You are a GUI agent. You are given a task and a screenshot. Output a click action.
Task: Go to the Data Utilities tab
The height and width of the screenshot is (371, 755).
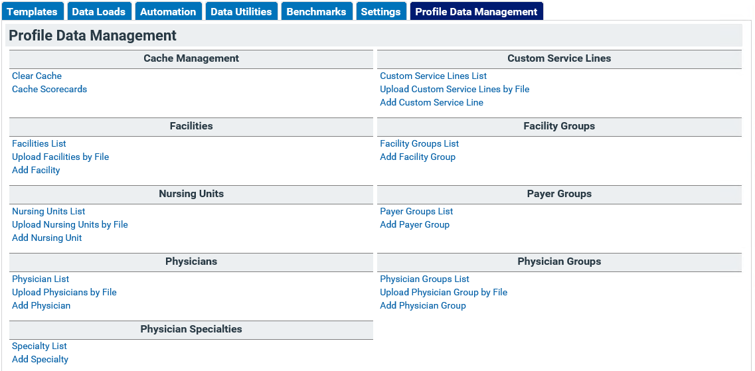[241, 11]
